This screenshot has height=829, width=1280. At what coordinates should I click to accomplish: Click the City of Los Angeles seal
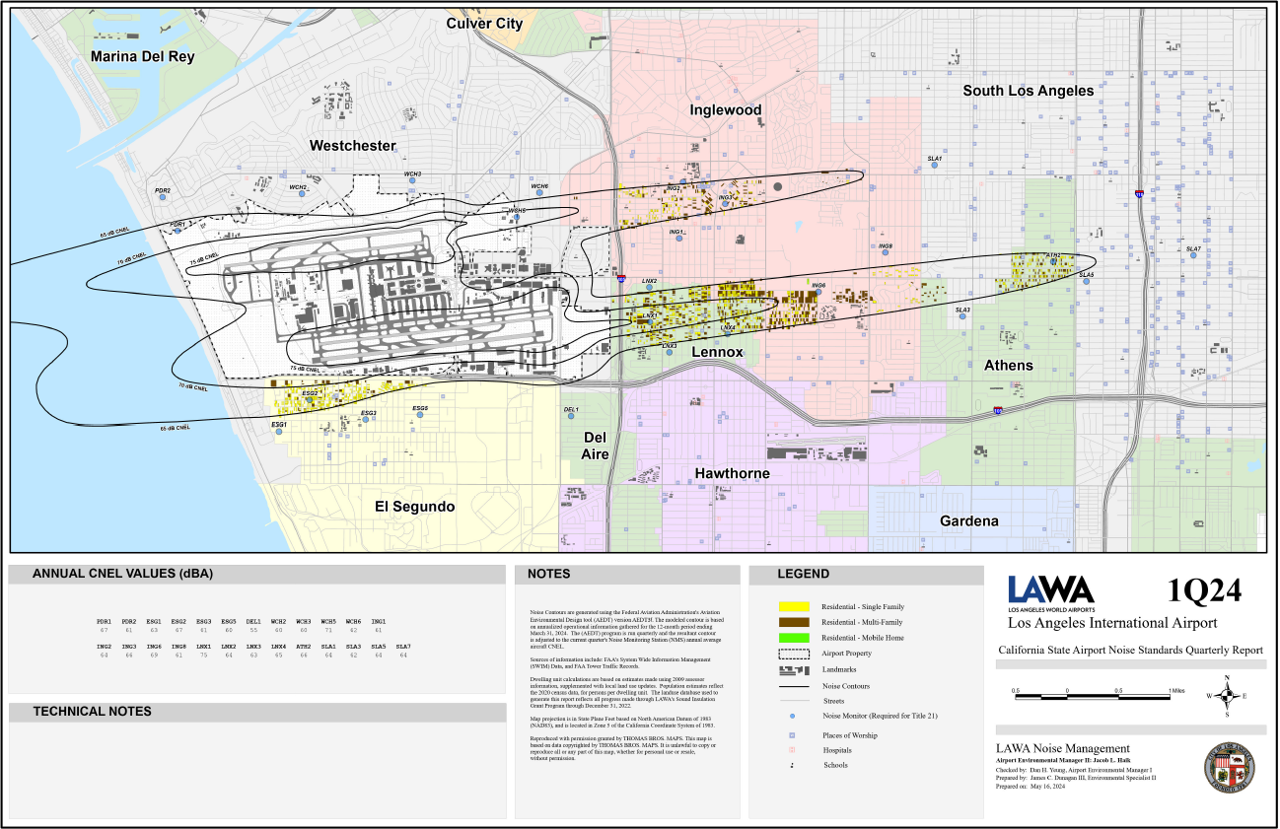pyautogui.click(x=1228, y=768)
